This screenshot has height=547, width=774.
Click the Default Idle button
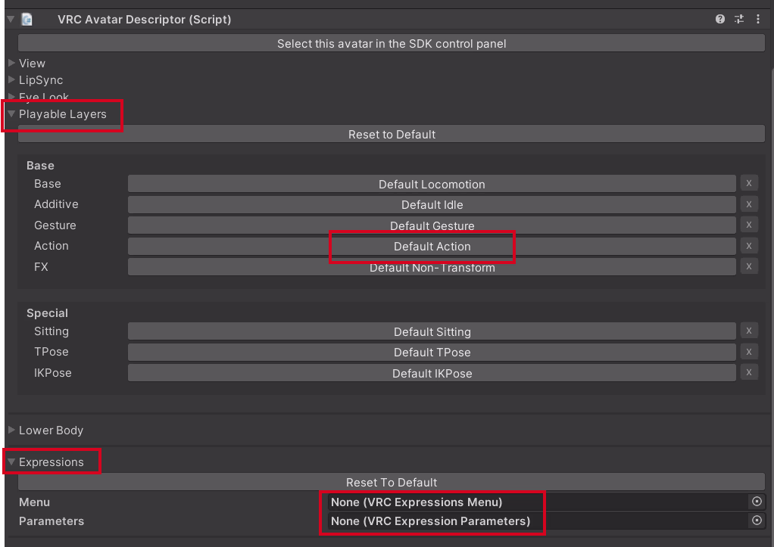coord(432,205)
